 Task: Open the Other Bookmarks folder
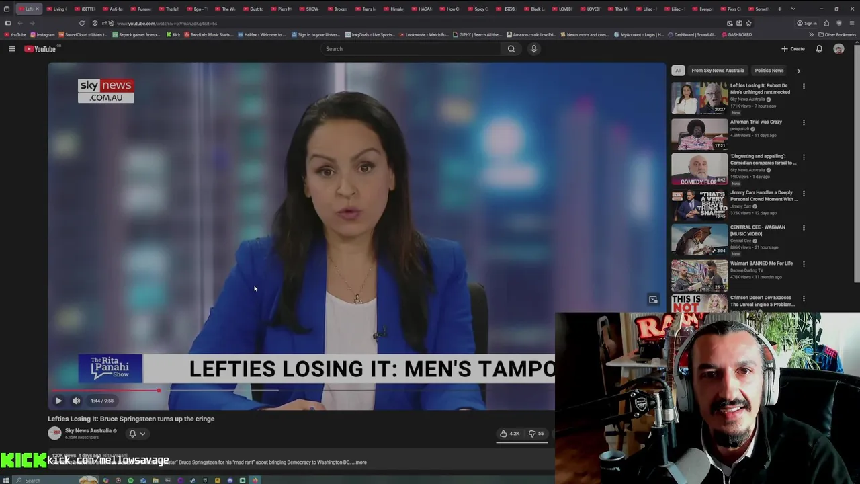tap(837, 34)
